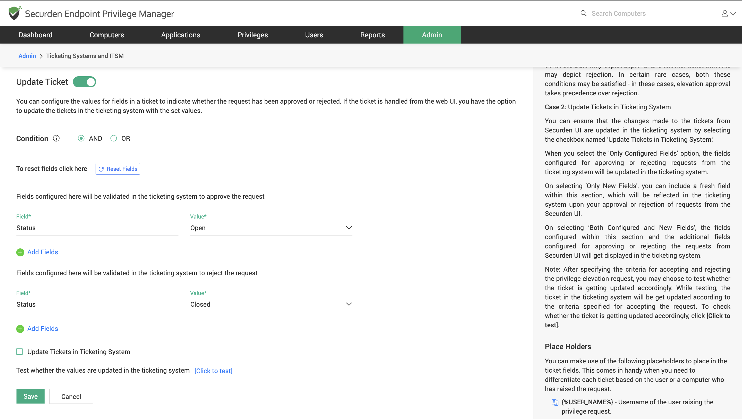Click the Ticketing Systems and ITSM breadcrumb text
The width and height of the screenshot is (742, 419).
(85, 56)
